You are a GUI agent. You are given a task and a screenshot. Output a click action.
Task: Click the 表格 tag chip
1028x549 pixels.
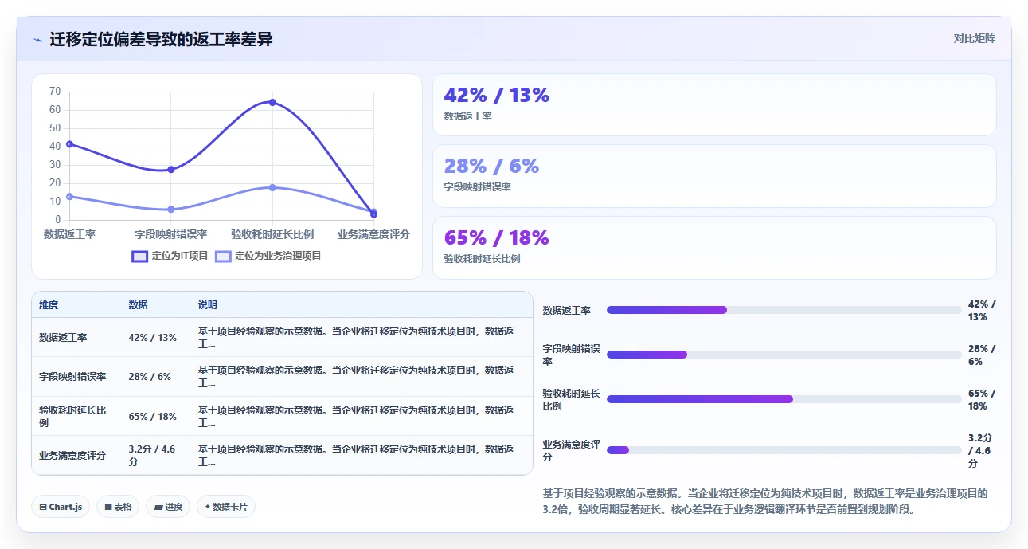pos(118,507)
